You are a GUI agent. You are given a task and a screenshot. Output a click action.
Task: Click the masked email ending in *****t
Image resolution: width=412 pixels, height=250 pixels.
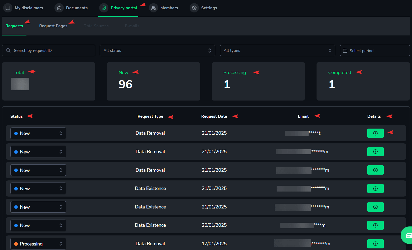(x=303, y=133)
